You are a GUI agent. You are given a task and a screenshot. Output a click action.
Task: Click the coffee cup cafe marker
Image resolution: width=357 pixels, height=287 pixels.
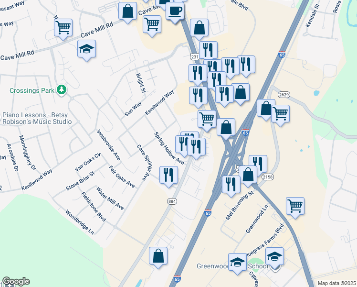click(x=175, y=12)
